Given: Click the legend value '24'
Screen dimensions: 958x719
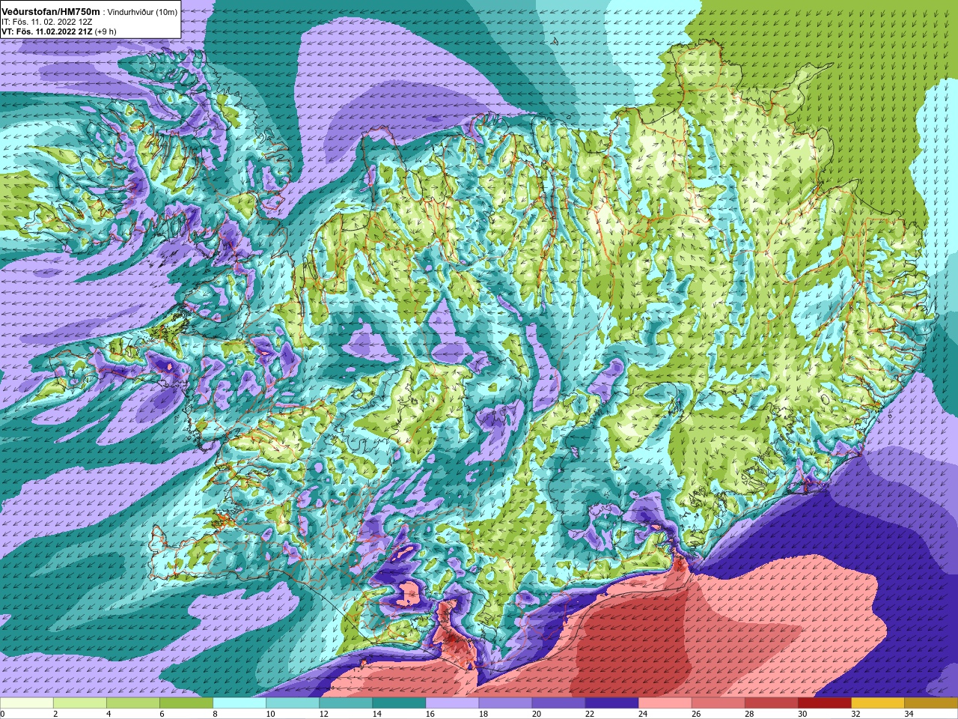Looking at the screenshot, I should pos(643,714).
